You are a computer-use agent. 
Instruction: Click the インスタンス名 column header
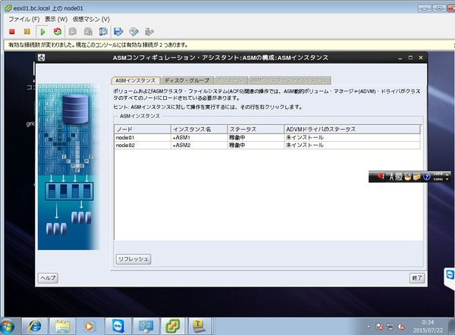199,130
